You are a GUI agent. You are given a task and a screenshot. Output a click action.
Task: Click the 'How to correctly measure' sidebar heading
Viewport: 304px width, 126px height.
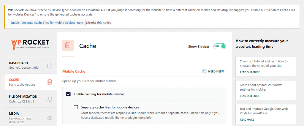pyautogui.click(x=262, y=44)
